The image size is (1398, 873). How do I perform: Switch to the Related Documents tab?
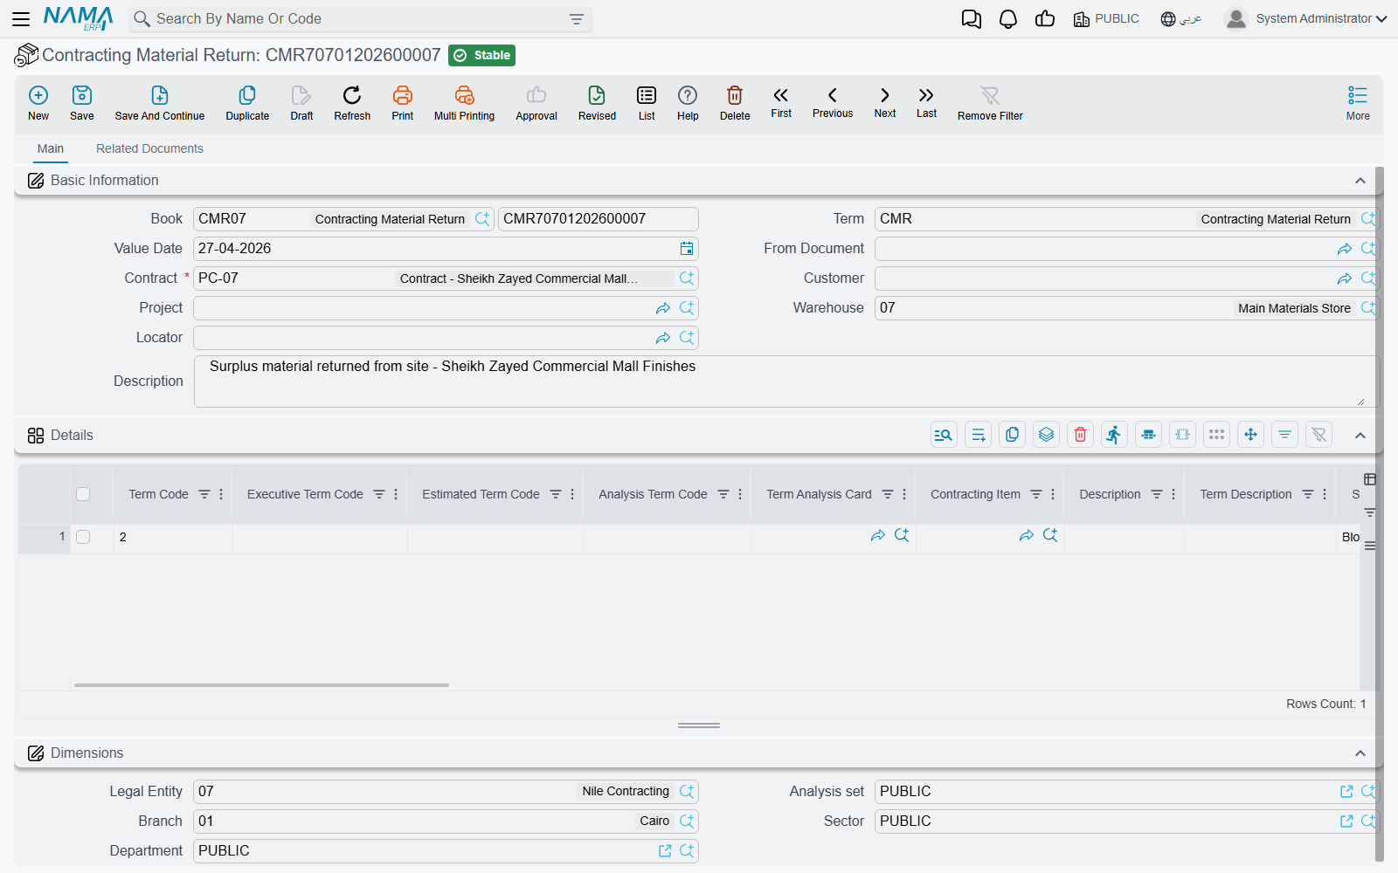(149, 148)
